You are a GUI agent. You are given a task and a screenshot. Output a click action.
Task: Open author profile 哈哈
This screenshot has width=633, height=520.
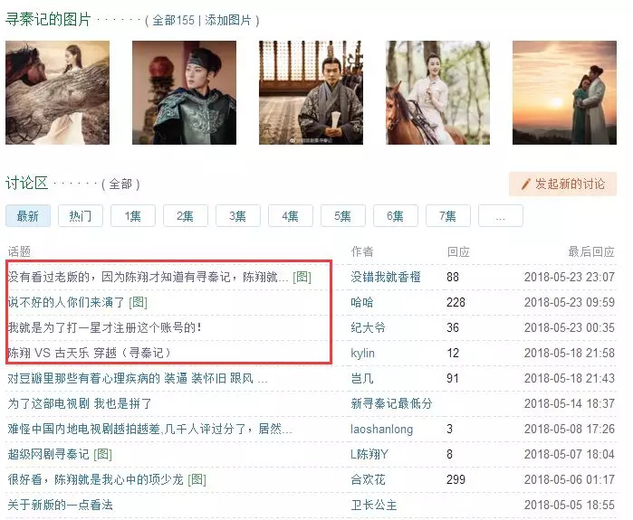pos(362,302)
